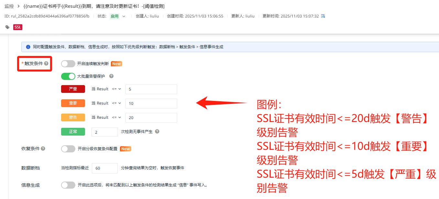Click the help icon next to 触发条件
Image resolution: width=439 pixels, height=199 pixels.
(x=46, y=63)
